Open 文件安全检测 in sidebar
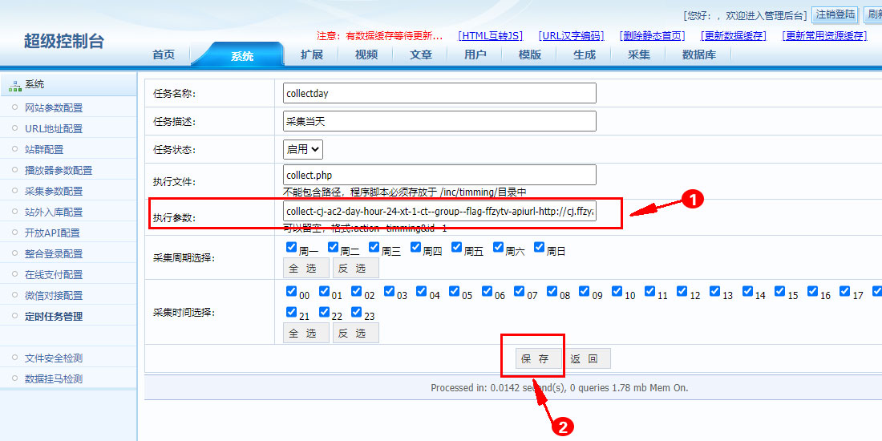882x441 pixels. [53, 358]
